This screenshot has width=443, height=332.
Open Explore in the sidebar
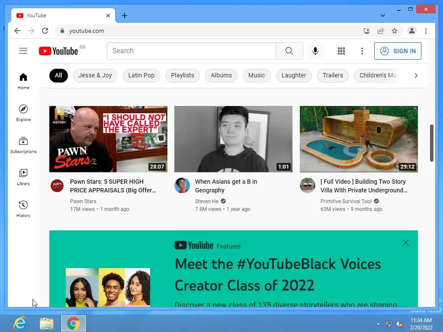[23, 113]
